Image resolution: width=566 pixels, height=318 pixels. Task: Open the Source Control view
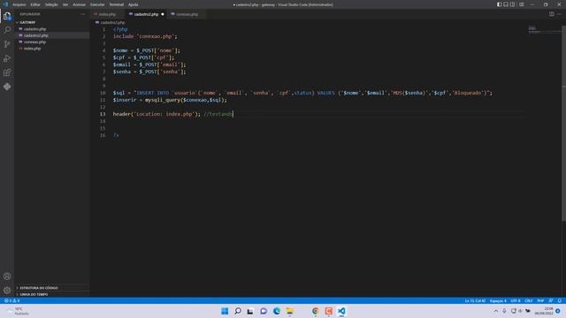7,44
